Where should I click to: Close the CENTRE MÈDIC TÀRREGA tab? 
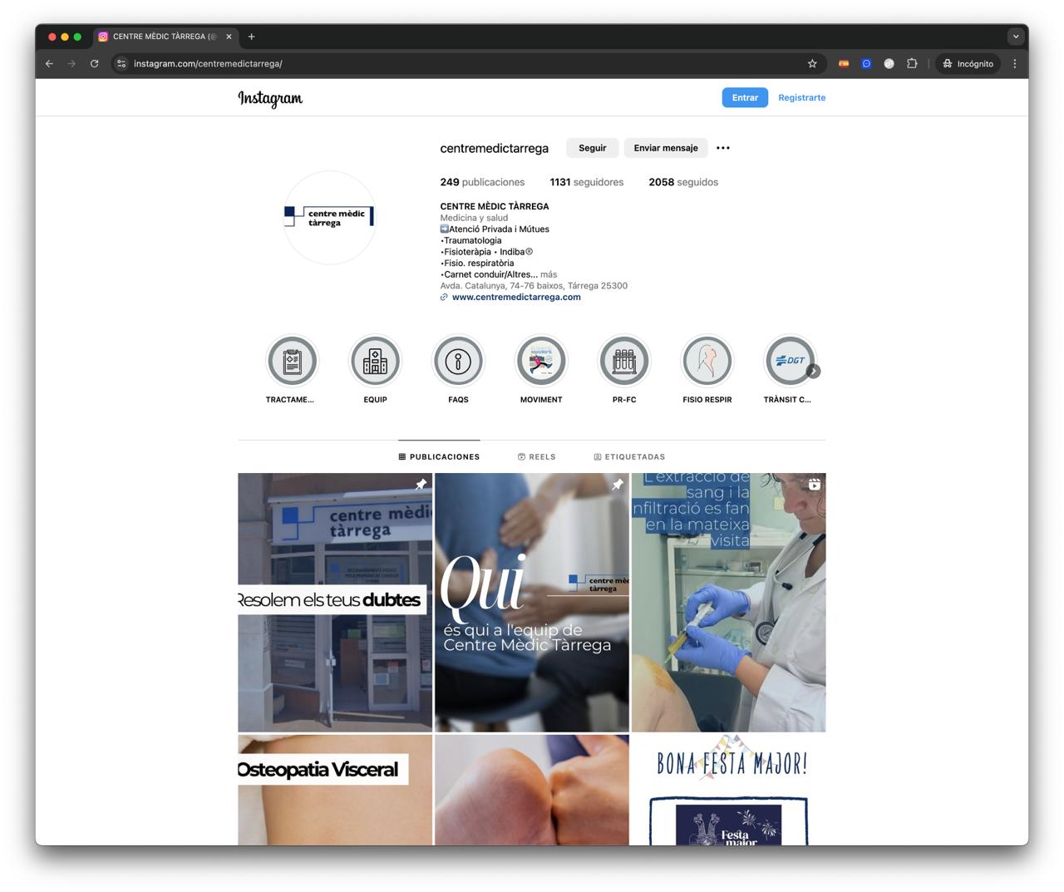[x=229, y=37]
